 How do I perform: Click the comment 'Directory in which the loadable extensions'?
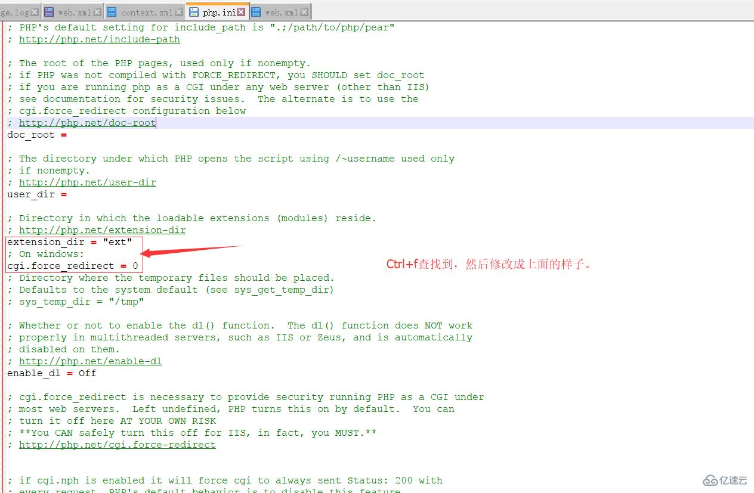[191, 218]
